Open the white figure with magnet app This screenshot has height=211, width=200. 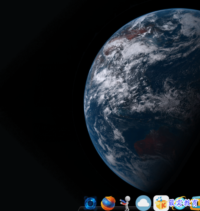[x=125, y=203]
